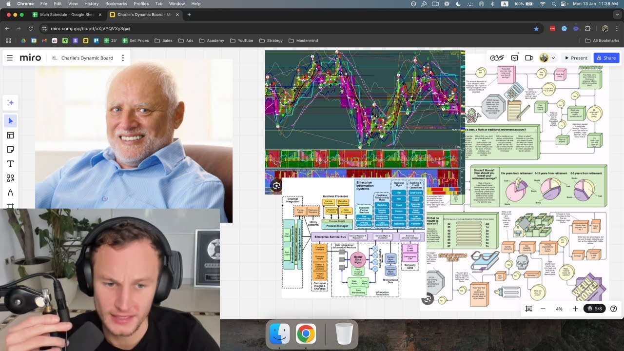Open the Sales bookmarks folder
This screenshot has width=624, height=351.
coord(163,40)
